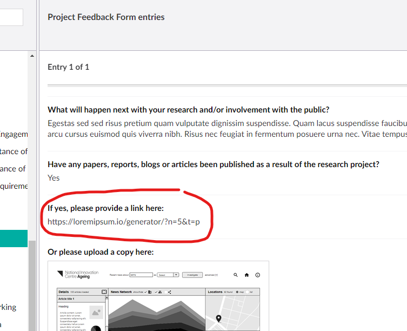Click the search magnifier icon in the wireframe
The image size is (407, 331).
236,275
